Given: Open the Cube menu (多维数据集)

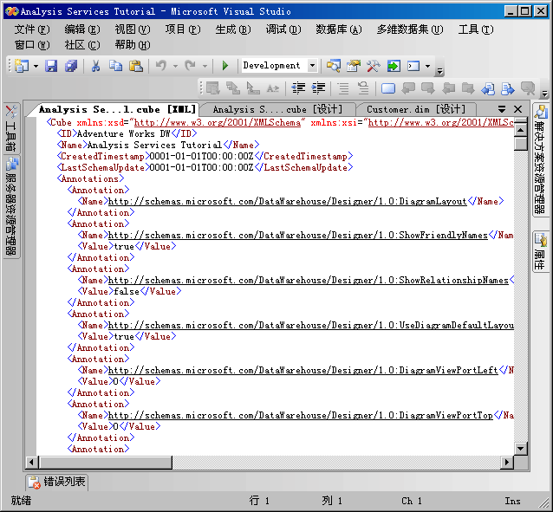Looking at the screenshot, I should coord(410,29).
